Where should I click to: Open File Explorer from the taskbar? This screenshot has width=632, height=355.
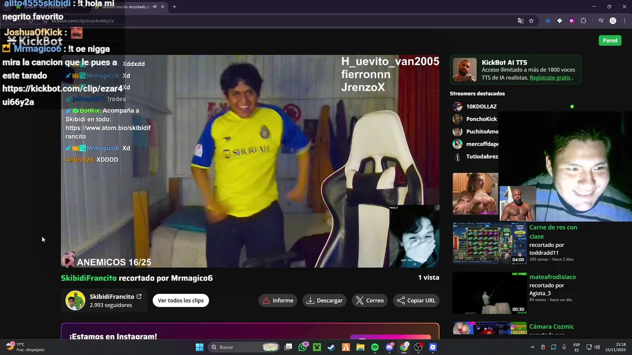point(360,347)
